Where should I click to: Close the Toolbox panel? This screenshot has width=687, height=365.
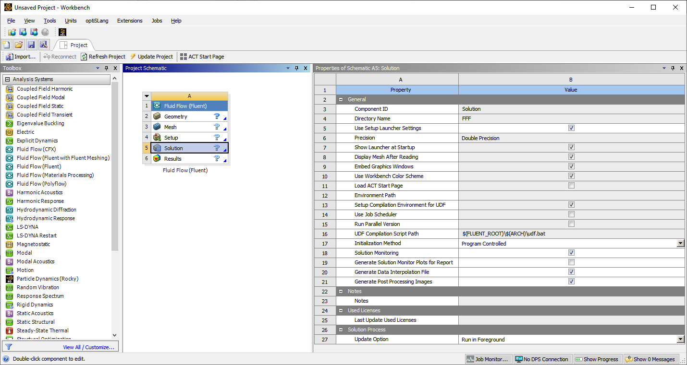coord(115,68)
